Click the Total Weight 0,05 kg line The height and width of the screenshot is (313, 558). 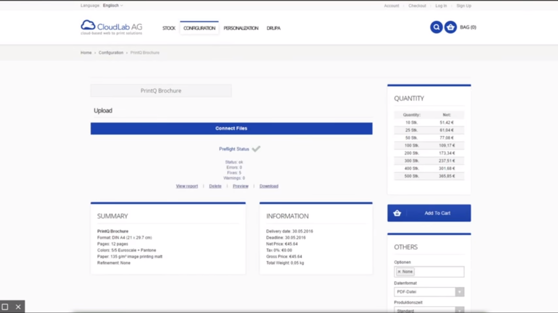[x=285, y=263]
